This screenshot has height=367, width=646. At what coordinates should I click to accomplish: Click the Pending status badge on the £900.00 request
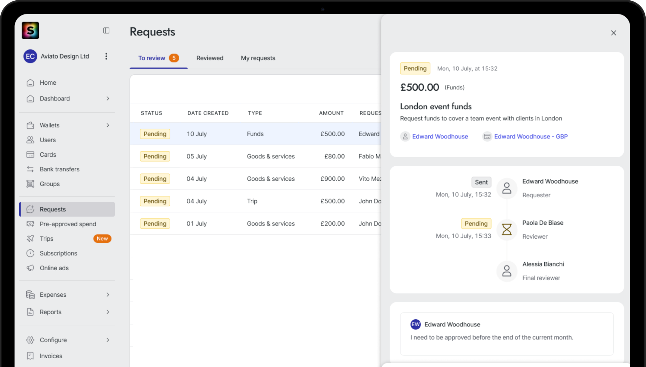pos(155,178)
